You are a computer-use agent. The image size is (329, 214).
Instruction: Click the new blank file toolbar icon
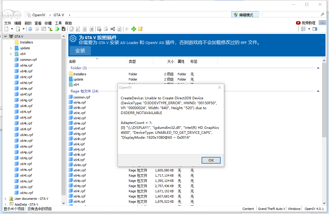tap(6, 29)
